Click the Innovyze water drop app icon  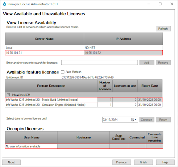[4, 4]
